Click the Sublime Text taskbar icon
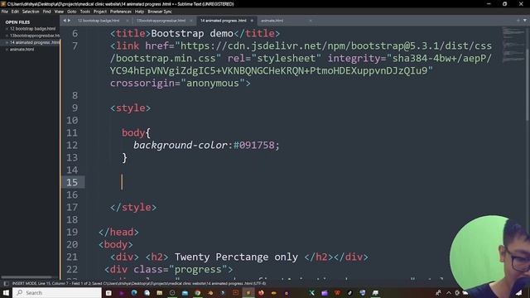Screen dimensions: 530x298 tap(248, 292)
